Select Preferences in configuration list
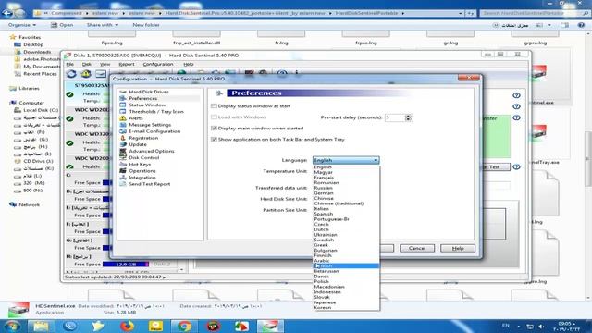This screenshot has height=333, width=592. (x=143, y=98)
